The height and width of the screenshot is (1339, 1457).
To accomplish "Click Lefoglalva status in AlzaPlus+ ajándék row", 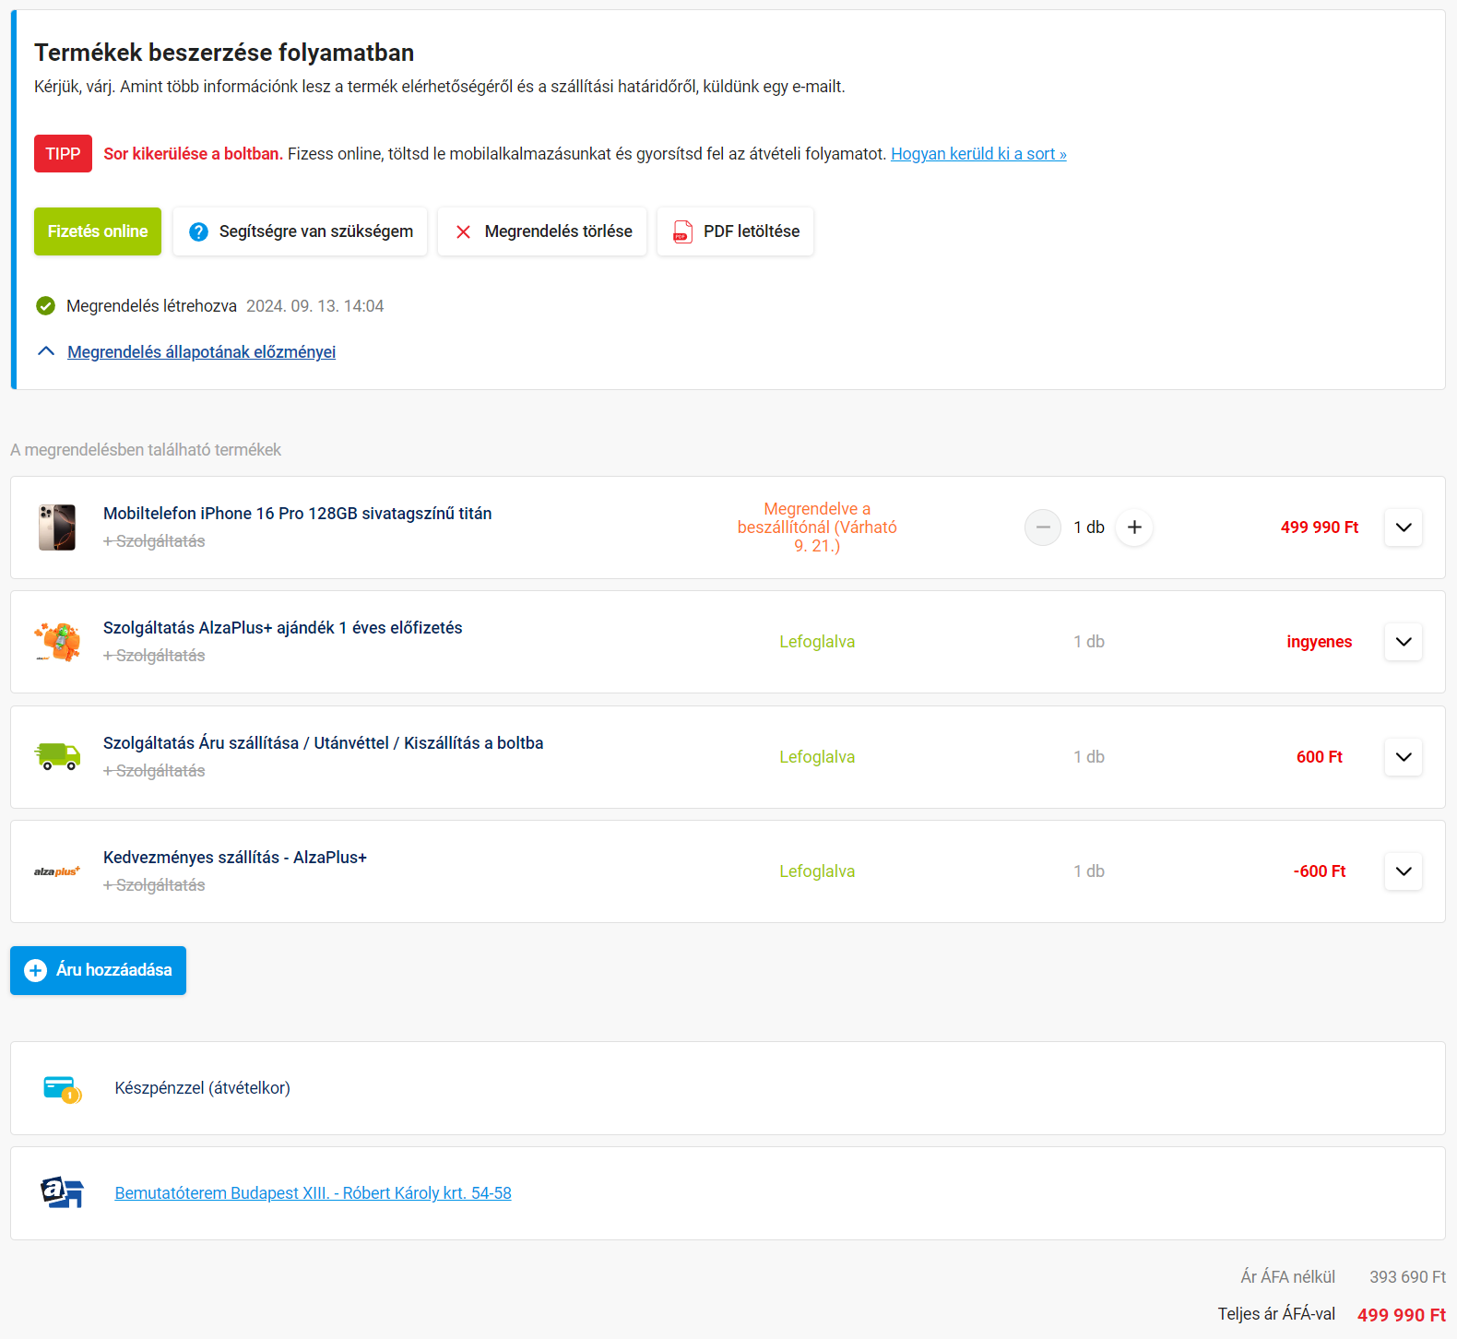I will pos(817,642).
